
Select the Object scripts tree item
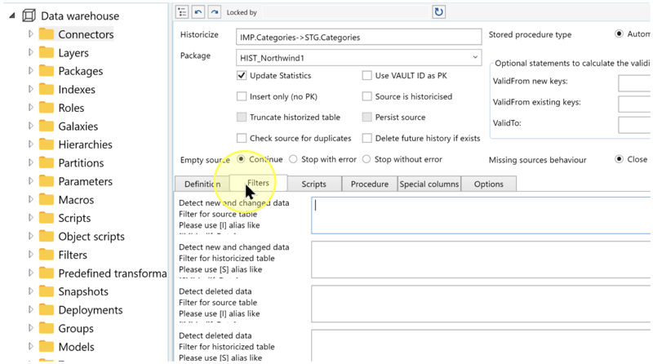[x=91, y=237]
